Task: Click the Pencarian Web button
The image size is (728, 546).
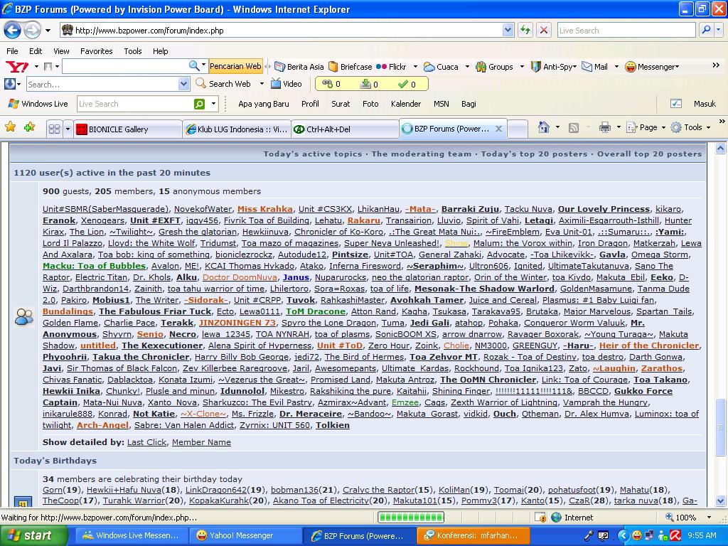Action: tap(235, 66)
